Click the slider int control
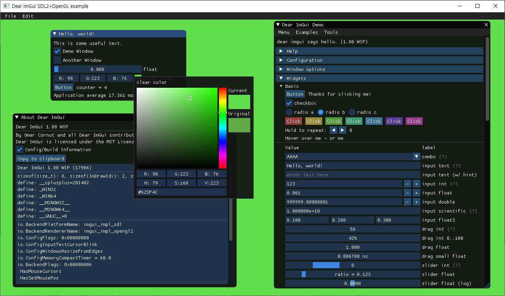 tap(353, 265)
